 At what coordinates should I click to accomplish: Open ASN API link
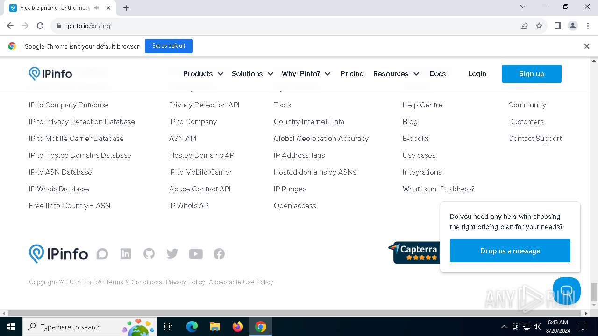[183, 139]
